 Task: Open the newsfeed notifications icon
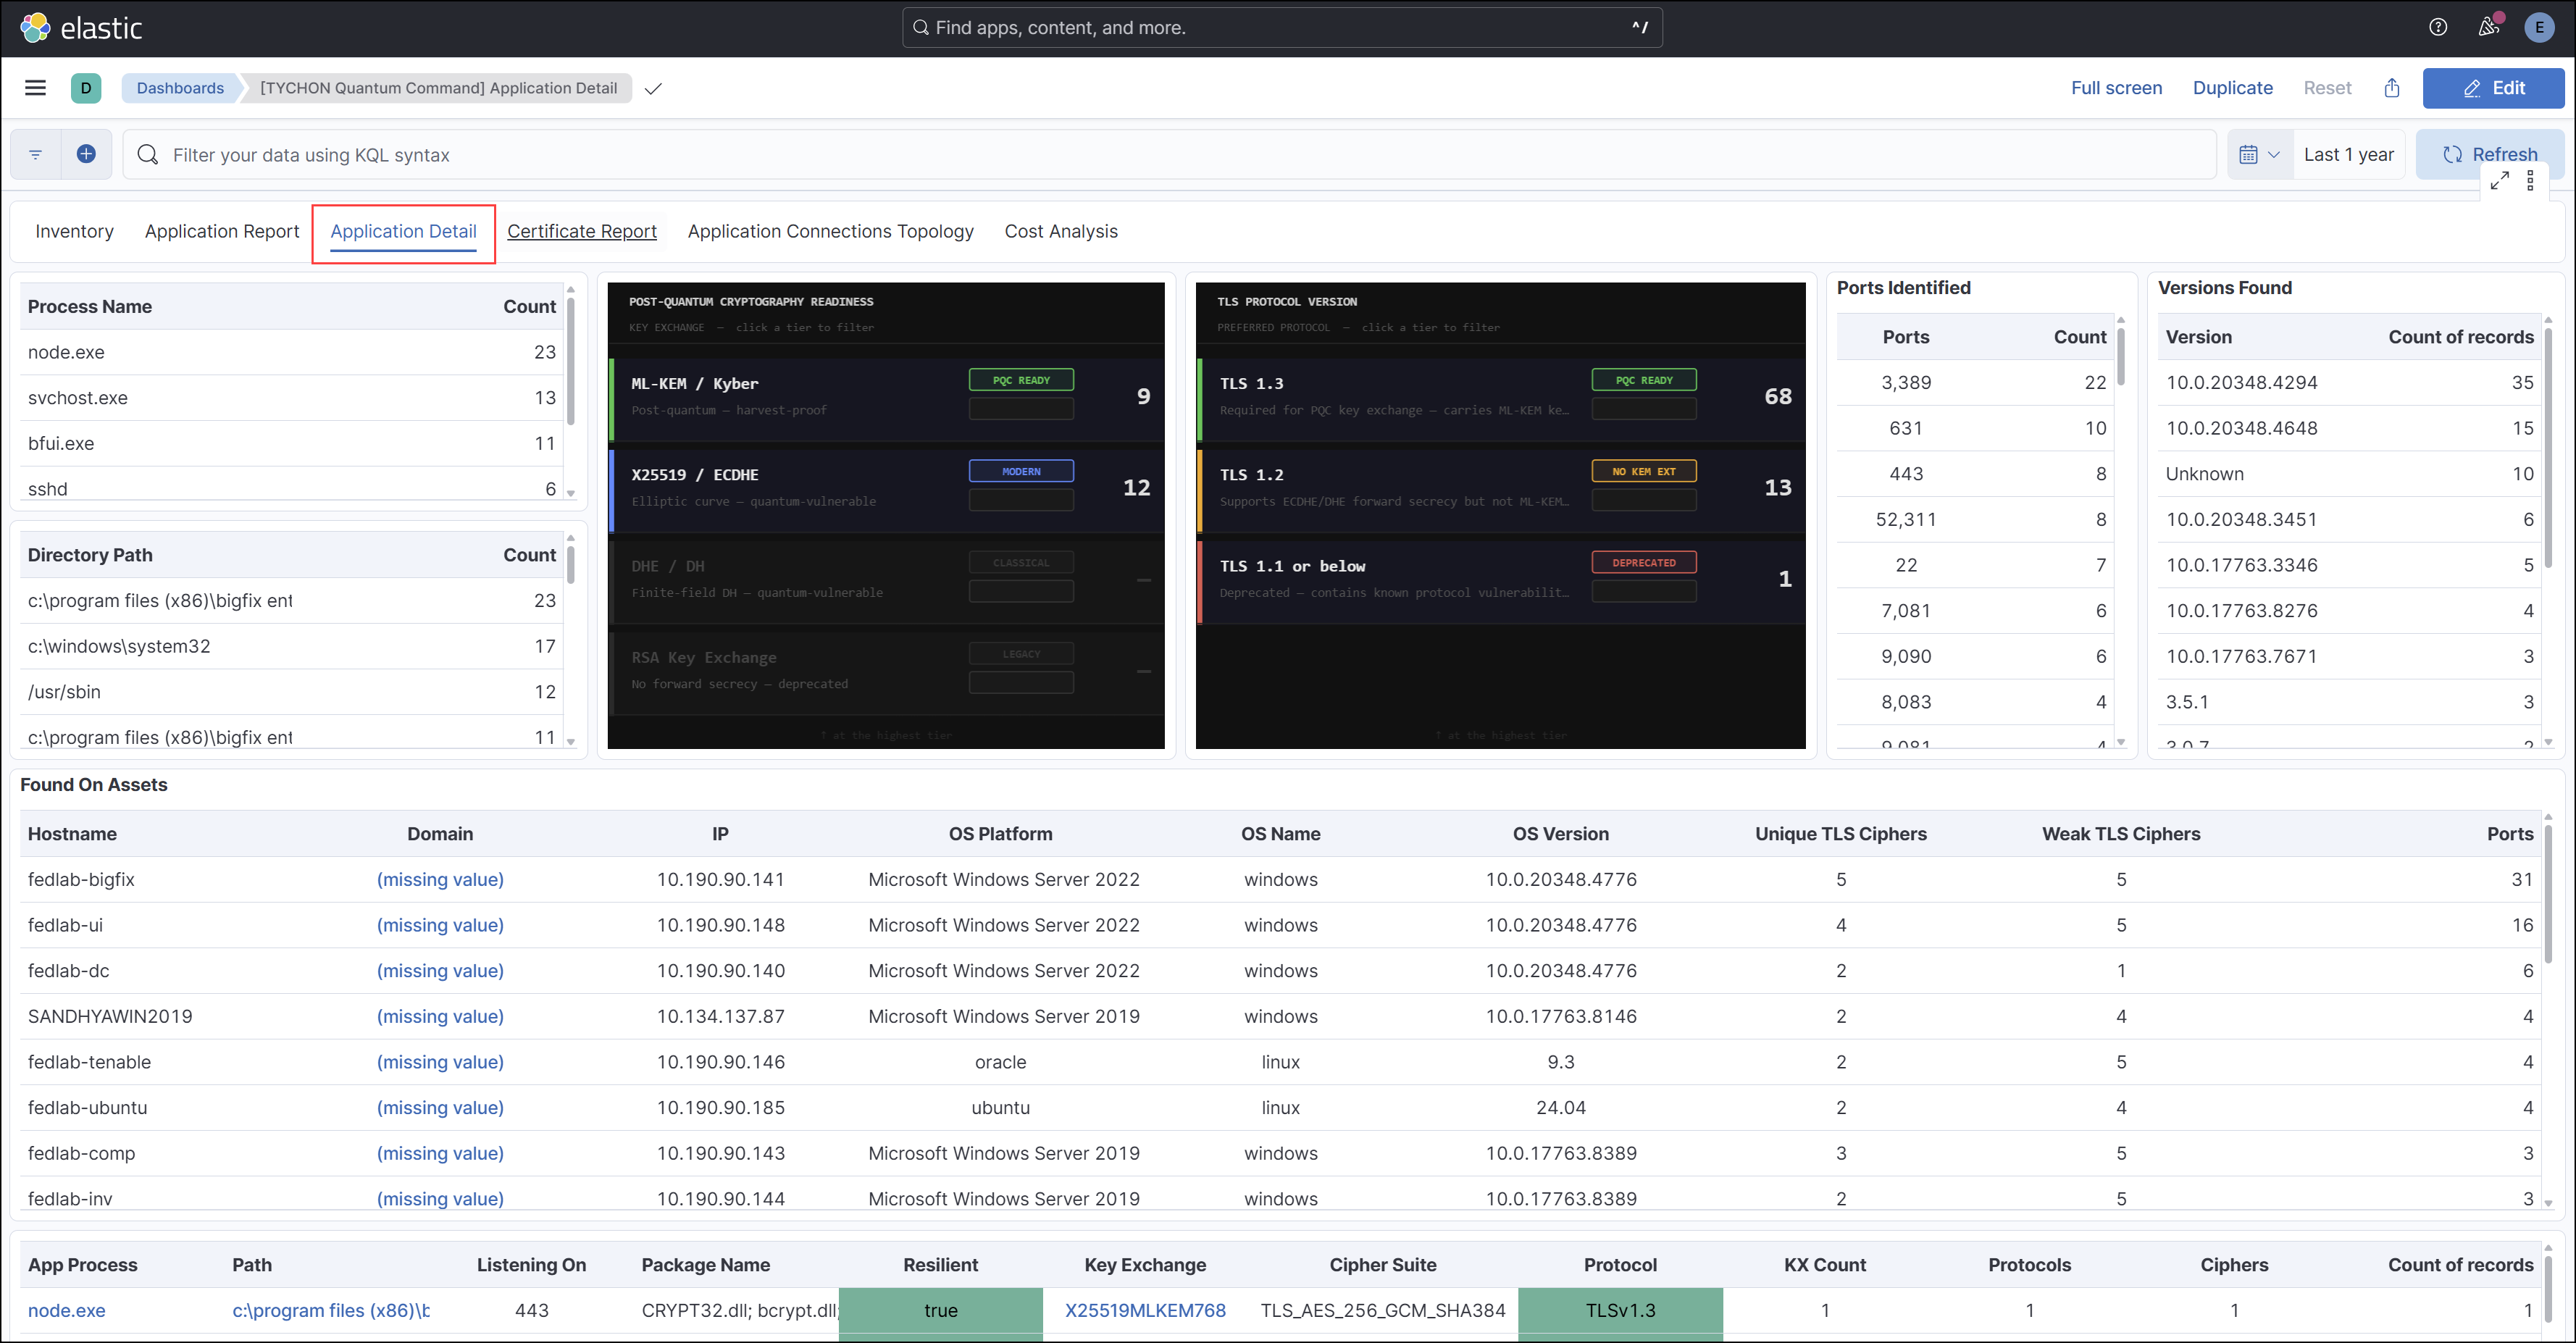(x=2489, y=27)
